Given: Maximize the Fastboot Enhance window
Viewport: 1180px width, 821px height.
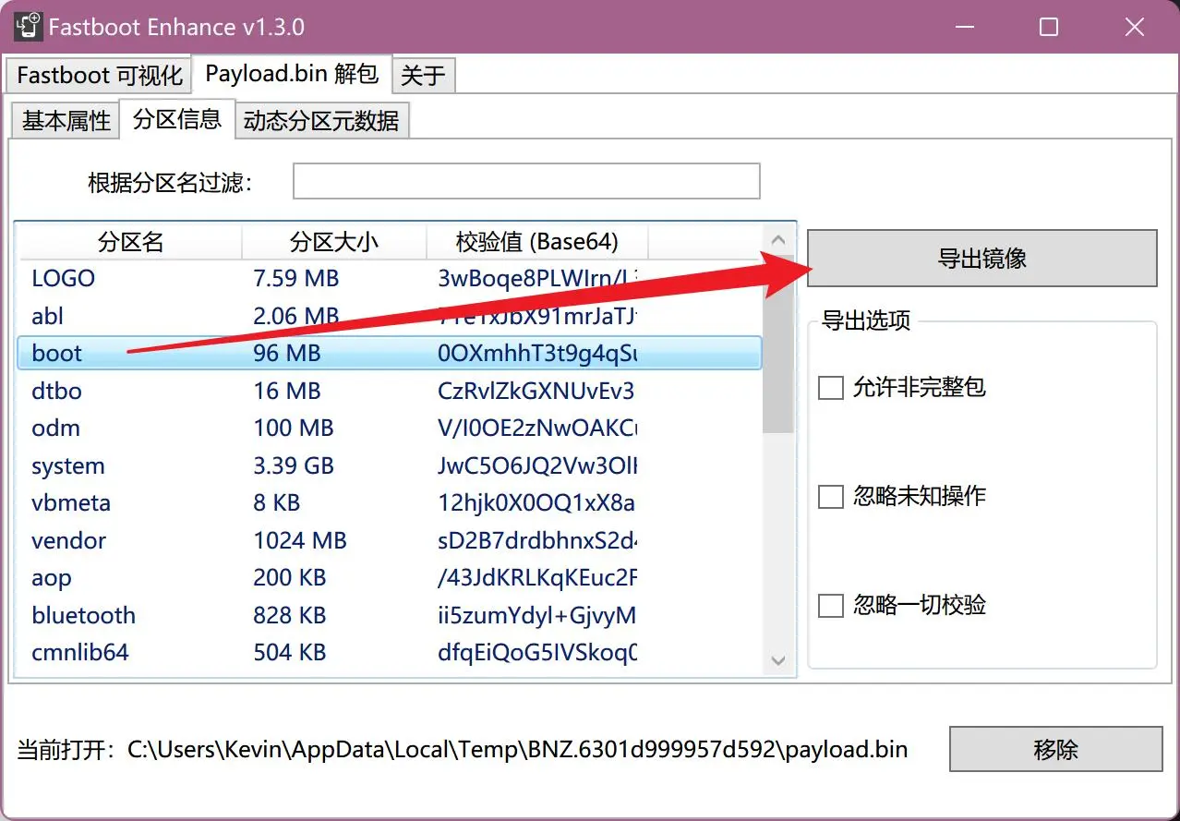Looking at the screenshot, I should click(1049, 28).
